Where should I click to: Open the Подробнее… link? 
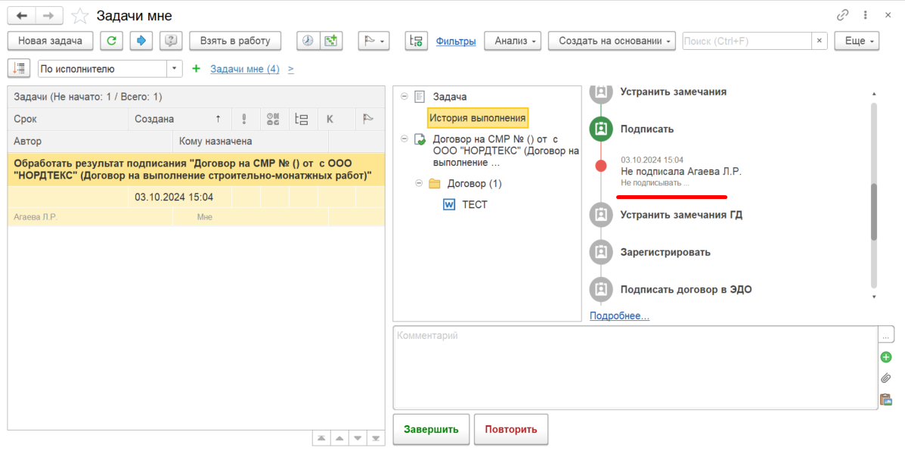pos(619,316)
